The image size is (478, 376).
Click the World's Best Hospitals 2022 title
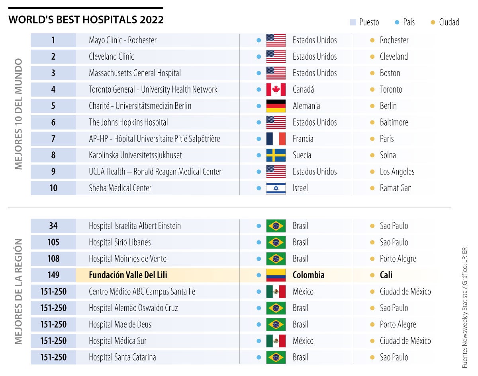86,20
